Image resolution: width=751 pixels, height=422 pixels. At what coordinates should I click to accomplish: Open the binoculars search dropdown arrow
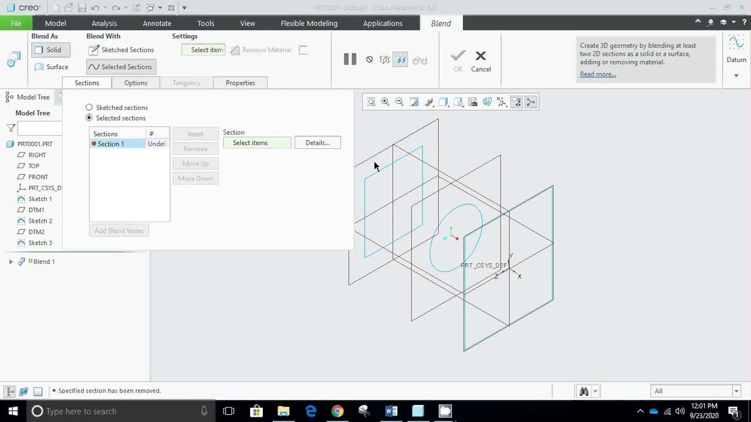click(x=595, y=391)
